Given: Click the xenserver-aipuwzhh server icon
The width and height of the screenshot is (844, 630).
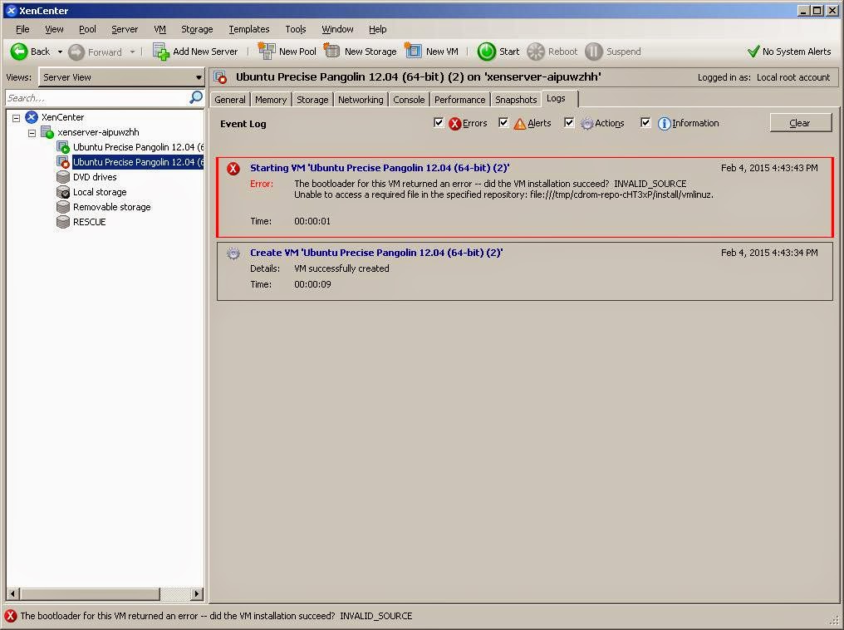Looking at the screenshot, I should click(x=47, y=132).
